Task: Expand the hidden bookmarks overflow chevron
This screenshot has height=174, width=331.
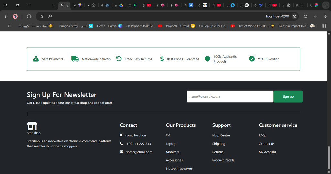Action: tap(9, 26)
